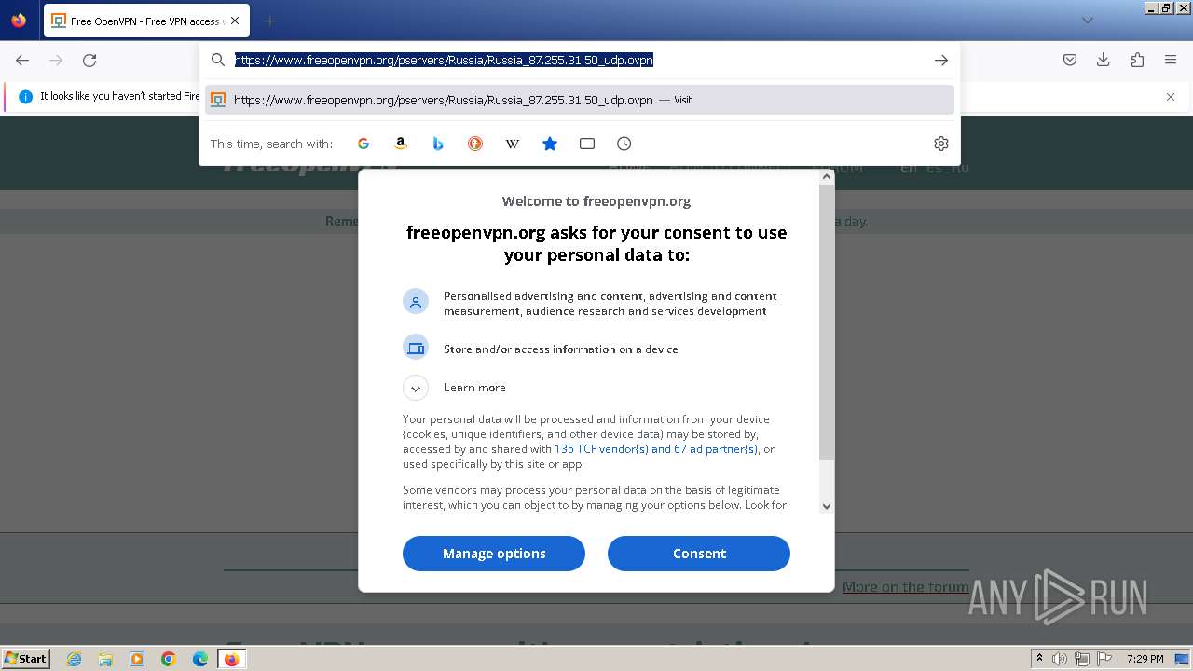Click the Firefox logo in title bar
Viewport: 1193px width, 671px height.
pos(19,20)
